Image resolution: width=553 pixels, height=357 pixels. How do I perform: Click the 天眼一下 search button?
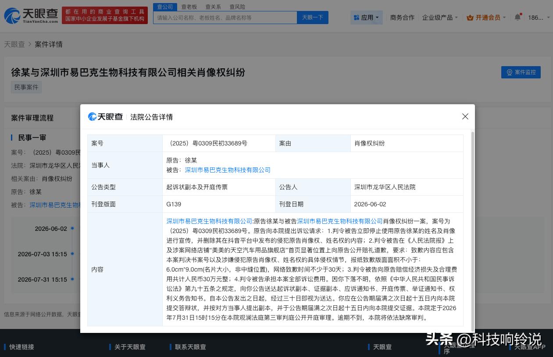[x=313, y=18]
